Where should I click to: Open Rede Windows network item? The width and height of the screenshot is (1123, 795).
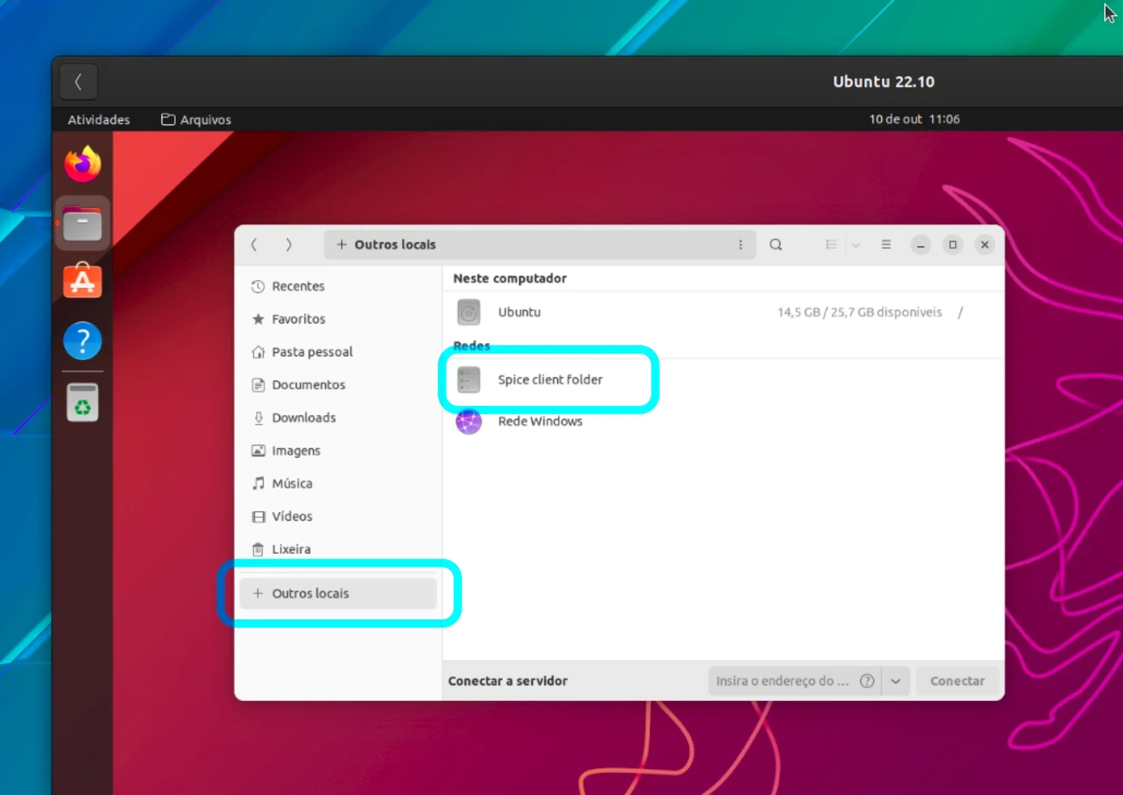(540, 421)
